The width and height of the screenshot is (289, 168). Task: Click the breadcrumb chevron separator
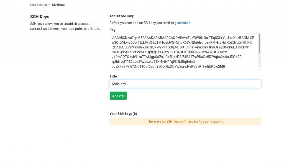pyautogui.click(x=50, y=5)
